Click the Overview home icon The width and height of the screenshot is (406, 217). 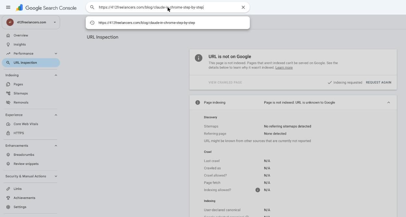[x=8, y=35]
